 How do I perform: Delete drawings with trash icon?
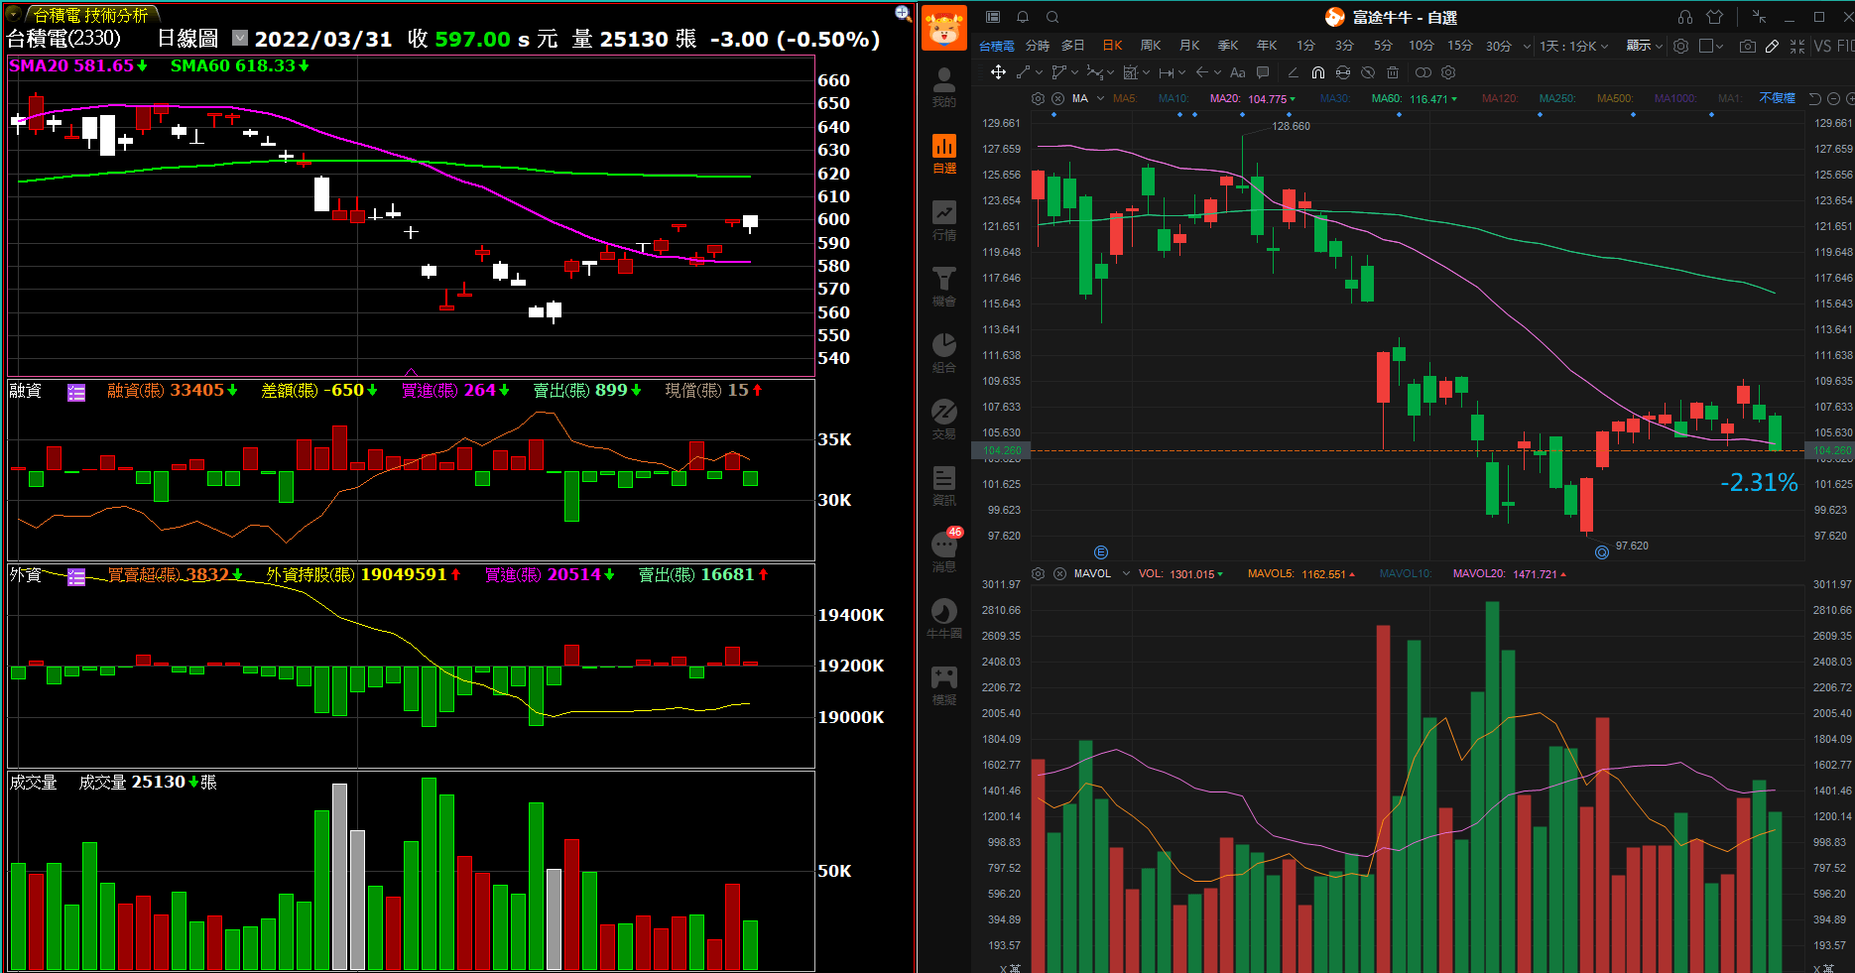pyautogui.click(x=1393, y=72)
